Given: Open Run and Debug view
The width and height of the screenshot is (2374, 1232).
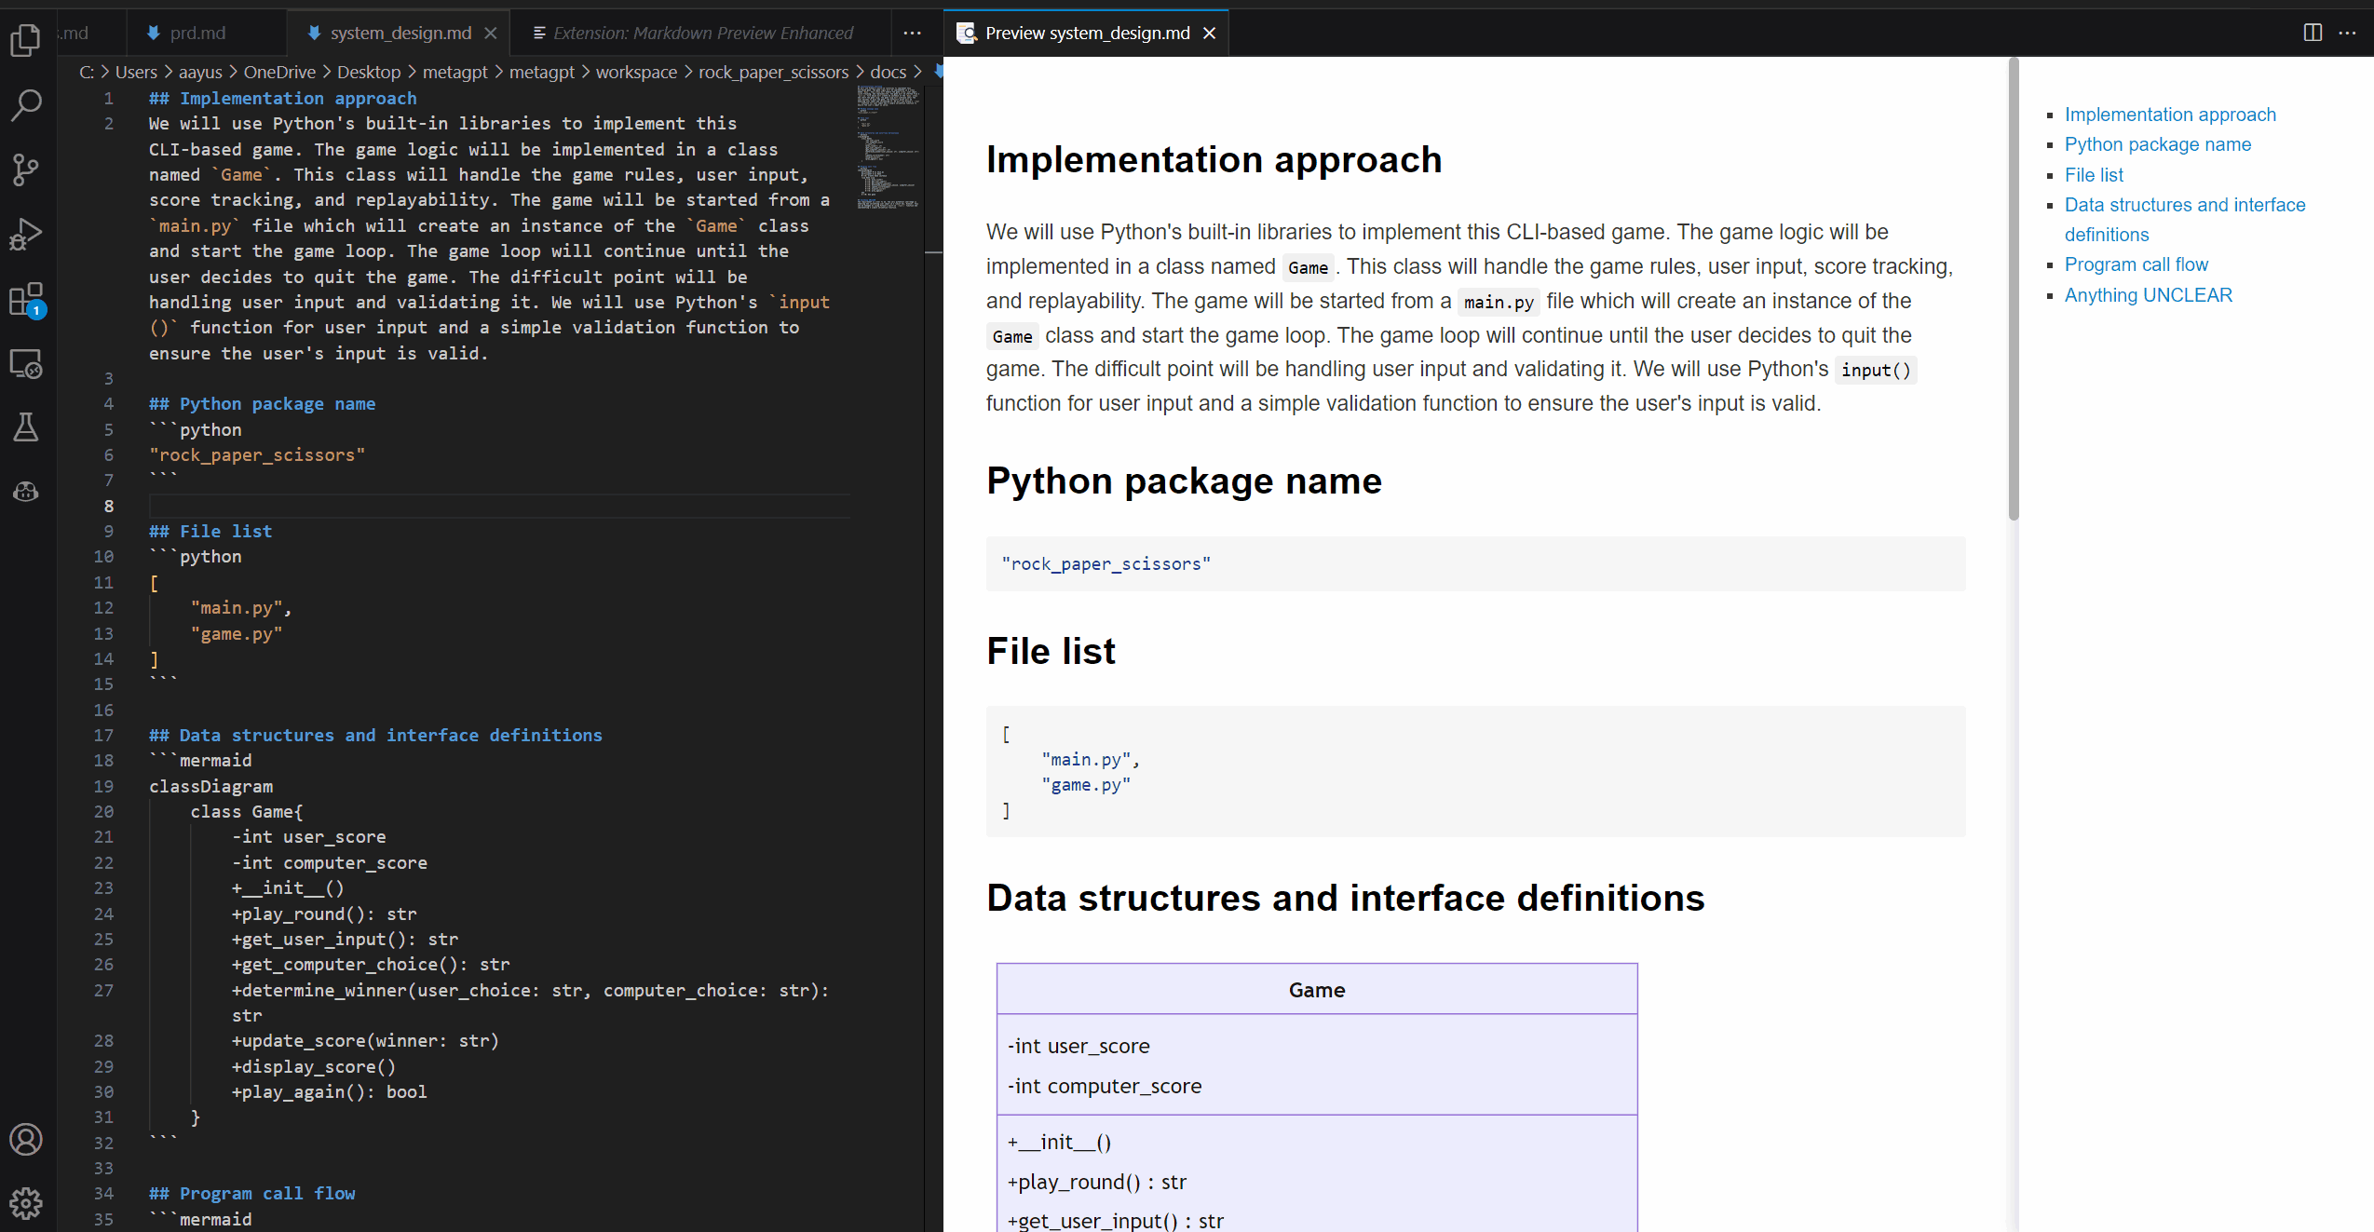Looking at the screenshot, I should 26,234.
